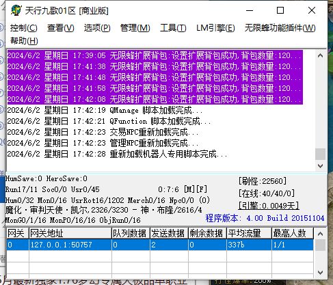Click the HumSave:0 HeroSave:0 status line
The image size is (333, 285).
[x=46, y=178]
